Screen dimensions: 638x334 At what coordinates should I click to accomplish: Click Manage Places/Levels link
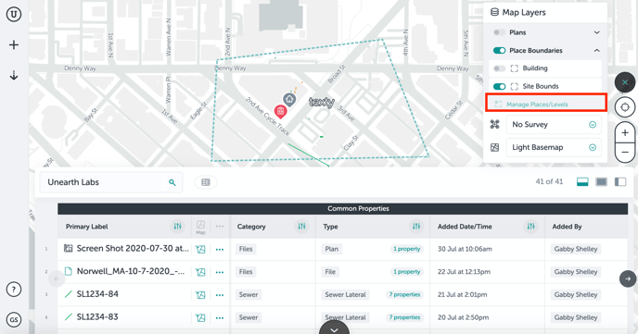pyautogui.click(x=537, y=105)
